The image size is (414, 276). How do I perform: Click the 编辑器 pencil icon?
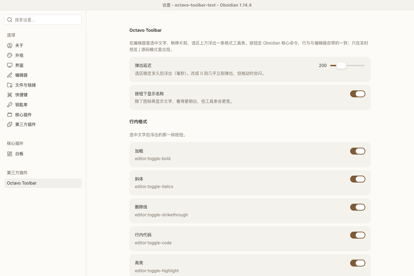10,75
